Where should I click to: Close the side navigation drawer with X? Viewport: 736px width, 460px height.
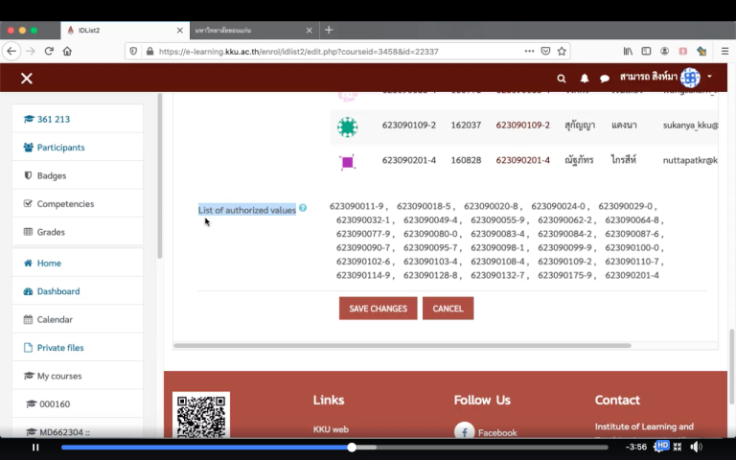tap(27, 78)
